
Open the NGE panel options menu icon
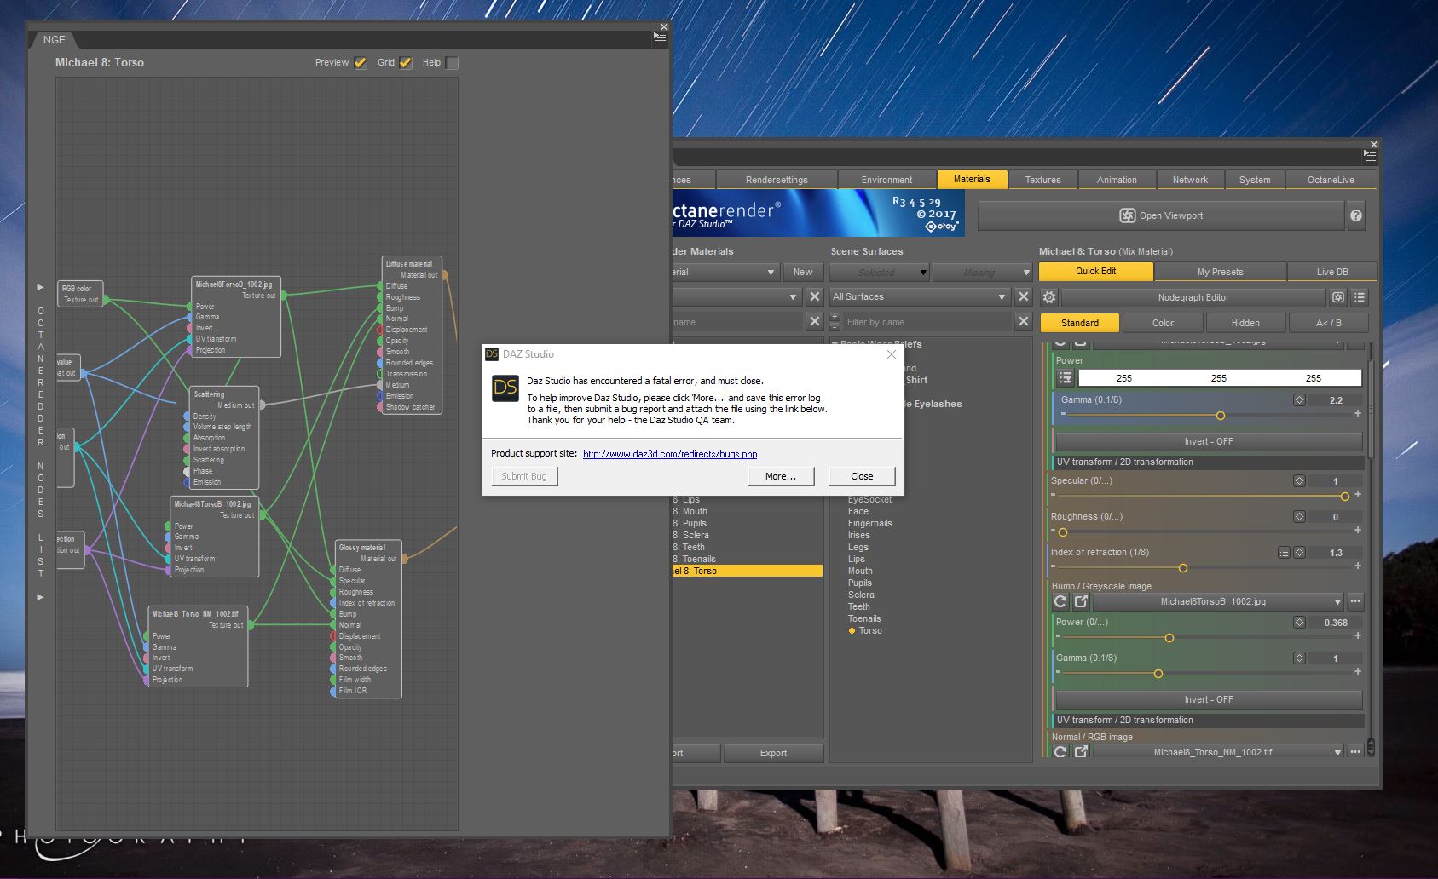coord(660,38)
